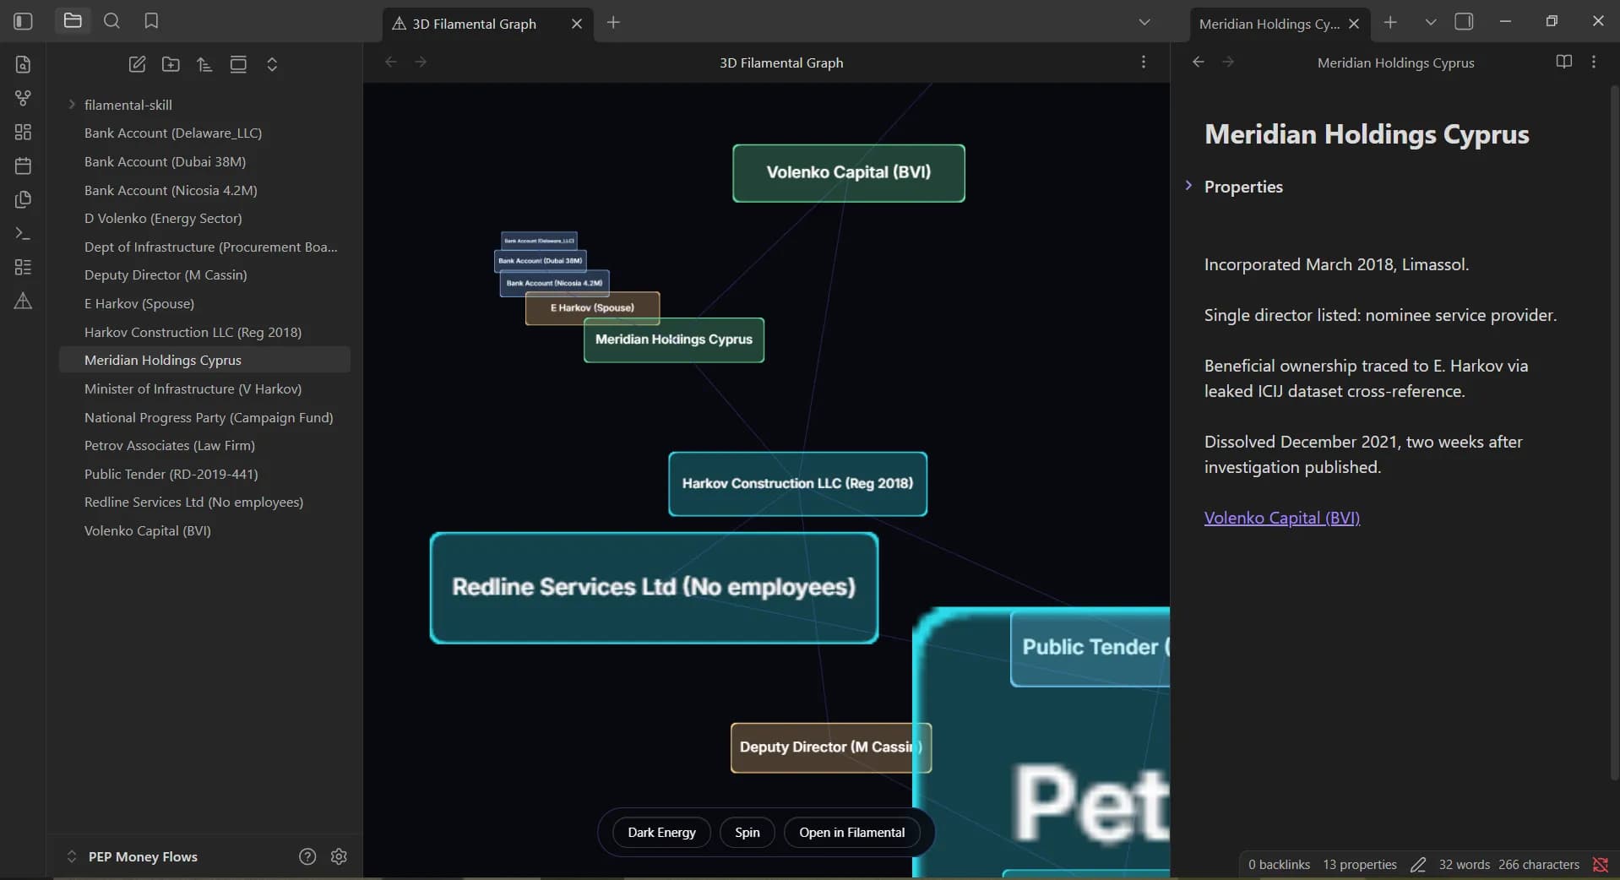Screen dimensions: 1620x880
Task: Expand the filamental-skill folder
Action: click(72, 105)
